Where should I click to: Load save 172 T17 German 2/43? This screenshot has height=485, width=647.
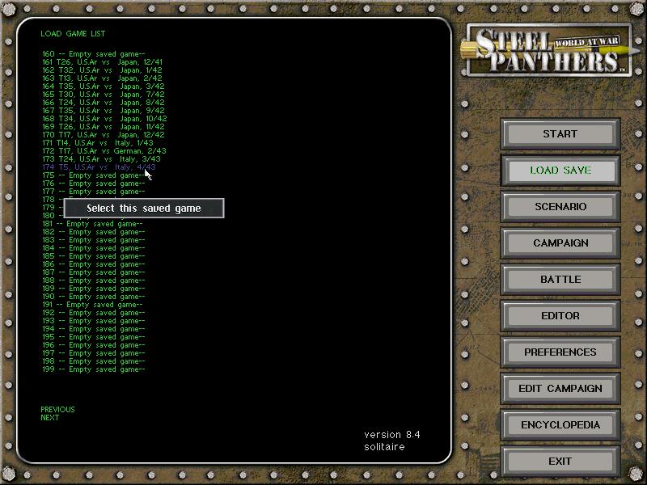click(104, 151)
